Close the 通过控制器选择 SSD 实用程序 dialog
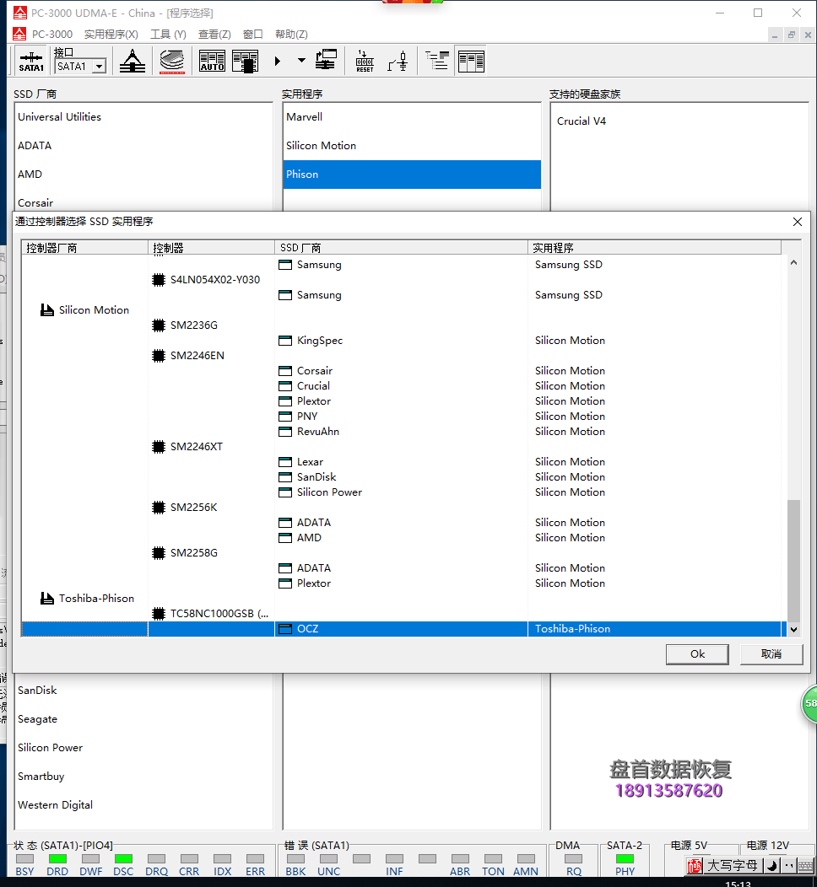Image resolution: width=817 pixels, height=887 pixels. (x=798, y=222)
